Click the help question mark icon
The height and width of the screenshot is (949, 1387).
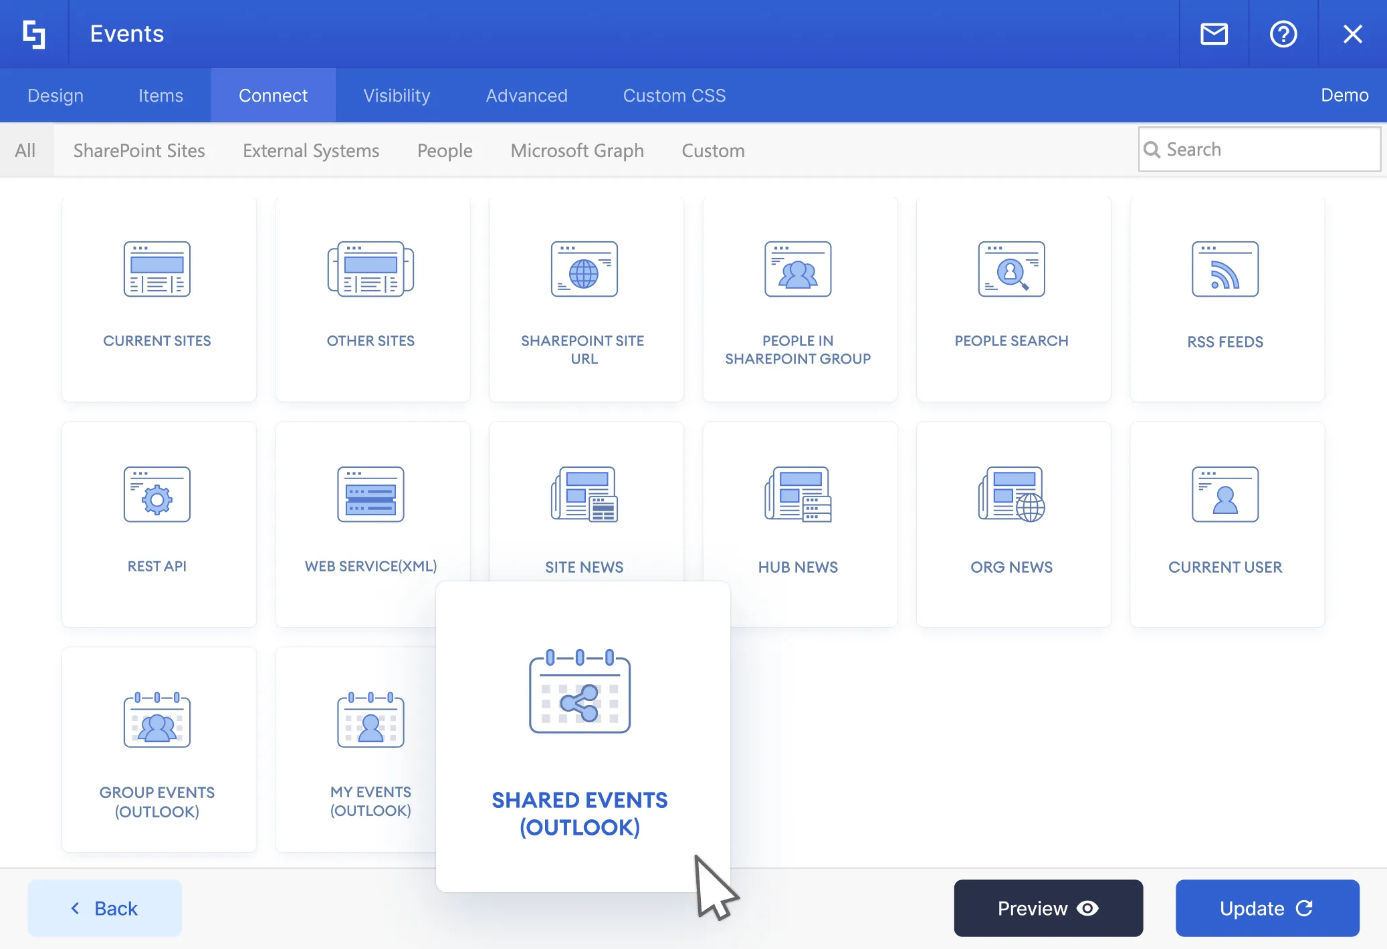tap(1283, 34)
